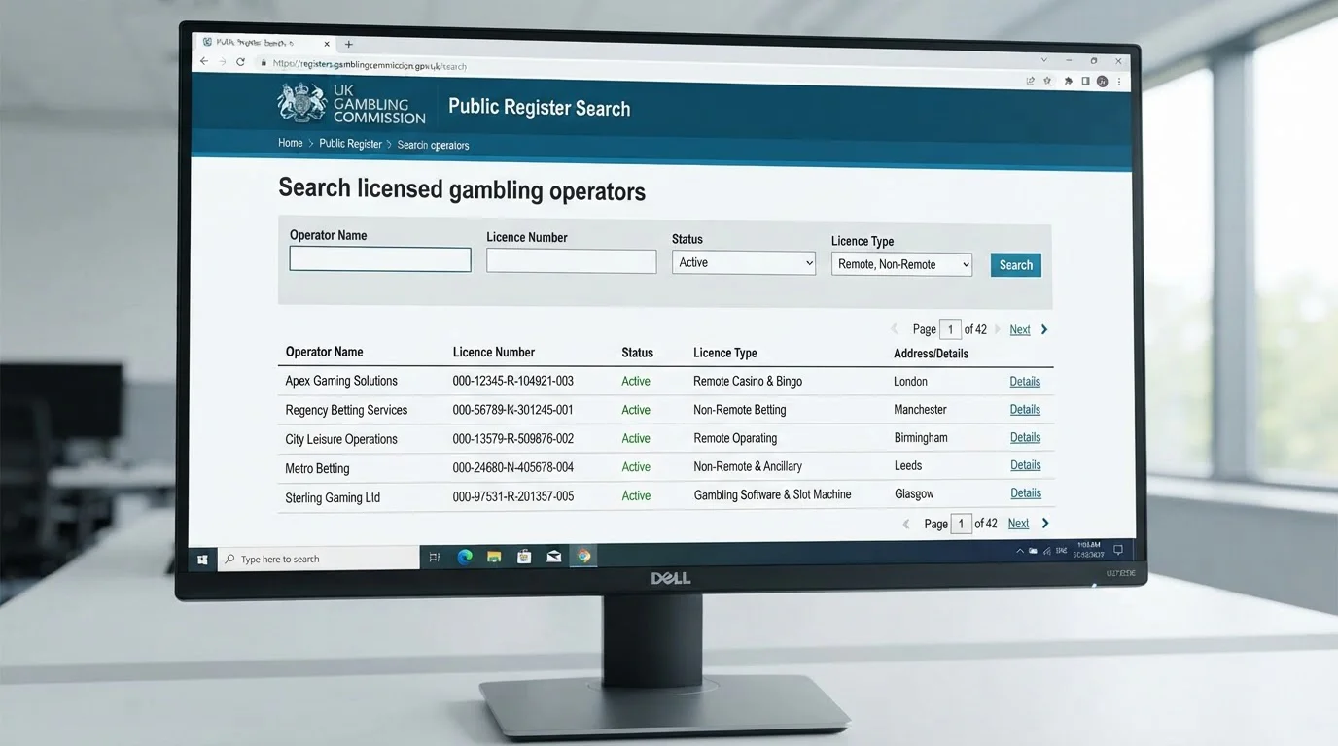The width and height of the screenshot is (1338, 746).
Task: Open the Licence Type dropdown
Action: click(901, 264)
